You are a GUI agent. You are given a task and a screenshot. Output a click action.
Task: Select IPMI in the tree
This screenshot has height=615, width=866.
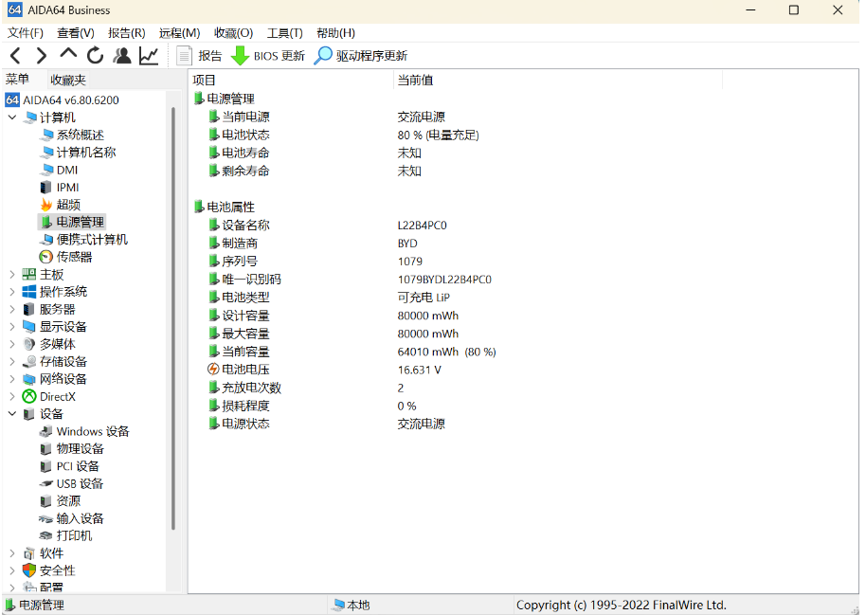(x=68, y=188)
